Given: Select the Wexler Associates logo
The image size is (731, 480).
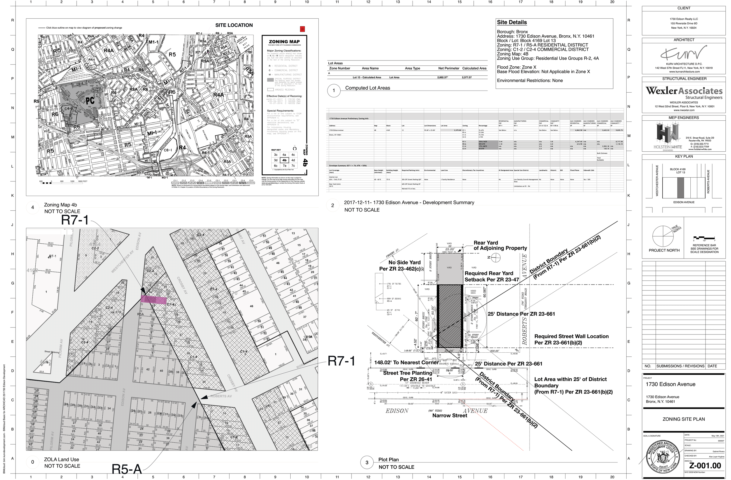Looking at the screenshot, I should click(684, 93).
